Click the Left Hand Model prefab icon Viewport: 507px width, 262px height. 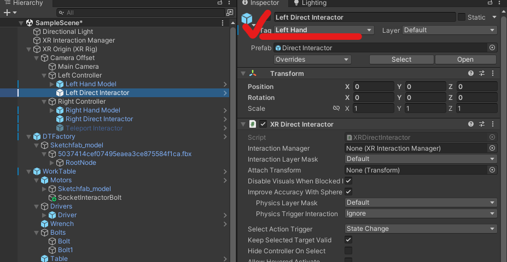coord(60,84)
